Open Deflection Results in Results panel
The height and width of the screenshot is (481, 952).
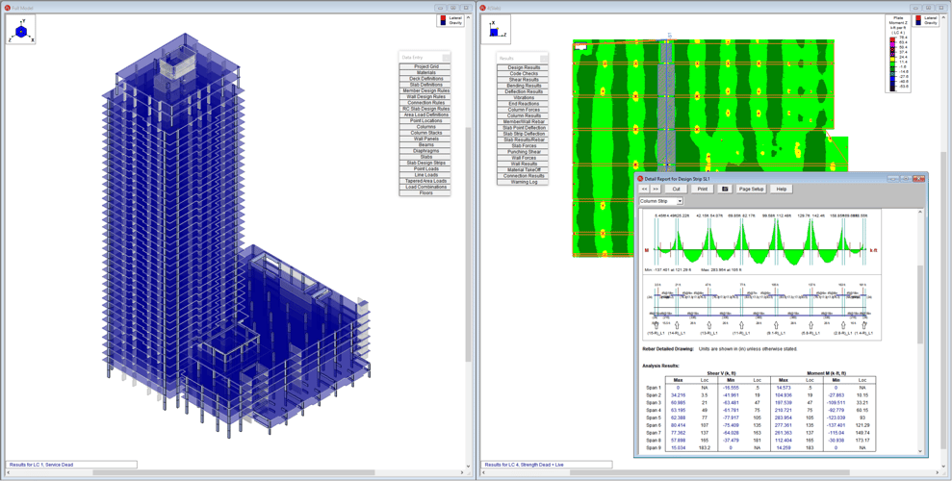524,91
